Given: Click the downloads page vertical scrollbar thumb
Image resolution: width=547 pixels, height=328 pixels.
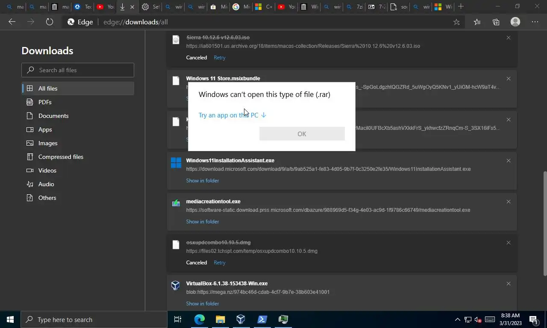Looking at the screenshot, I should 545,223.
